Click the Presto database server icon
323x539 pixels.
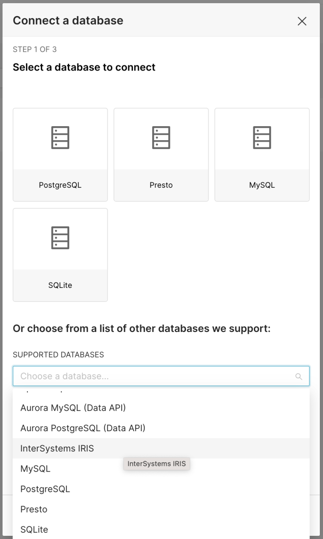pos(161,138)
